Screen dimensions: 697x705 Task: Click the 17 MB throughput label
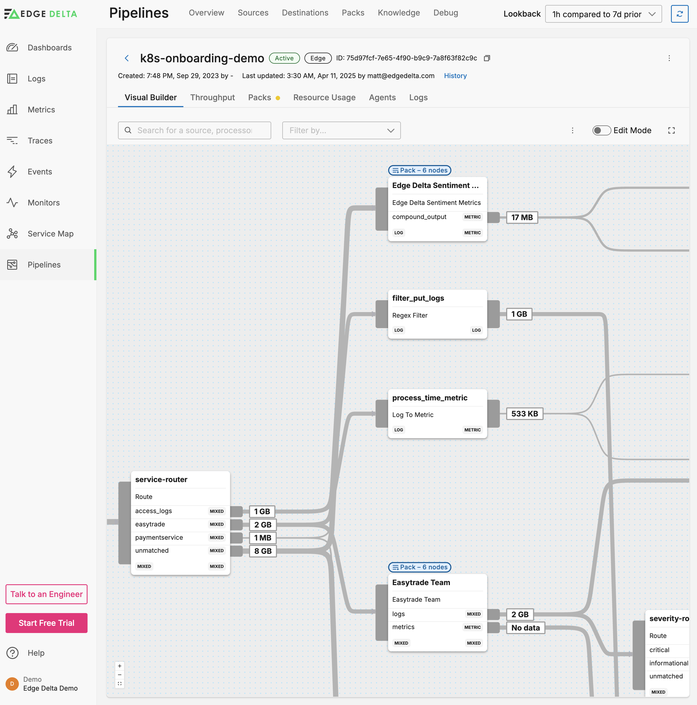click(522, 217)
